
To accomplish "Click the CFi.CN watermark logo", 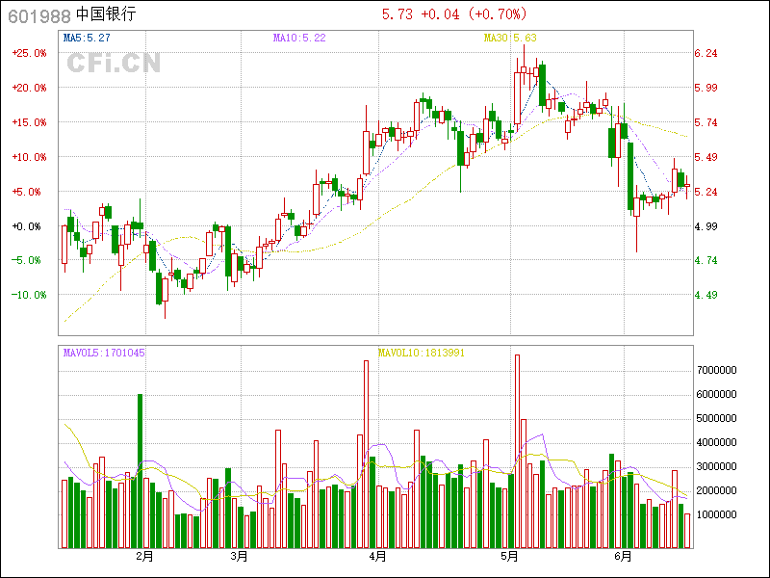I will coord(114,64).
